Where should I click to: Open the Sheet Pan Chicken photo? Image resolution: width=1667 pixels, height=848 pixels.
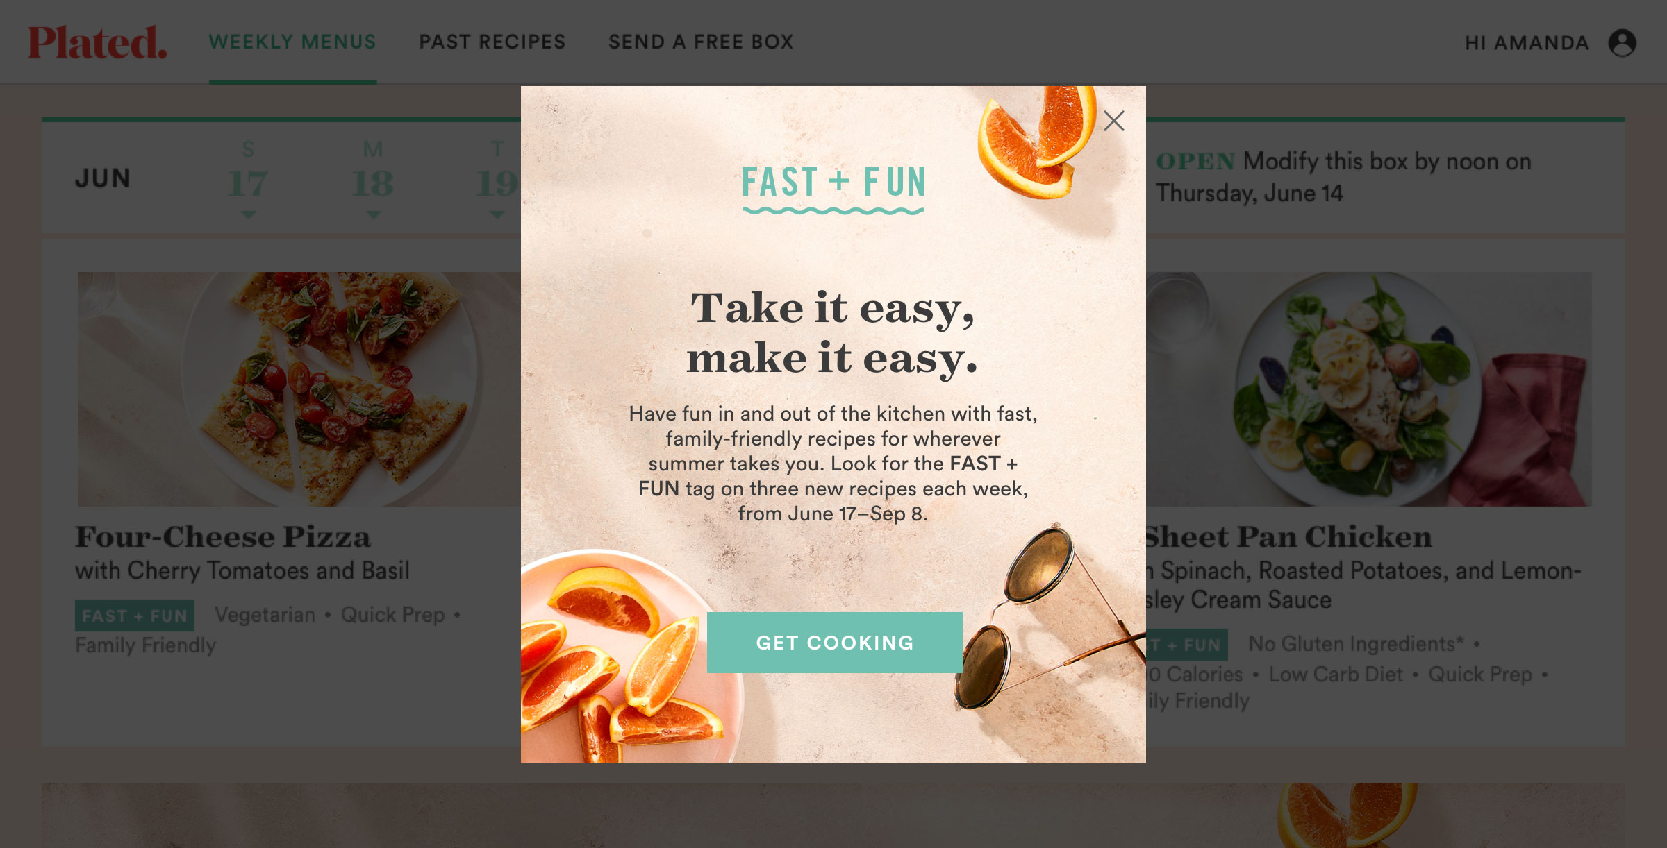1368,389
